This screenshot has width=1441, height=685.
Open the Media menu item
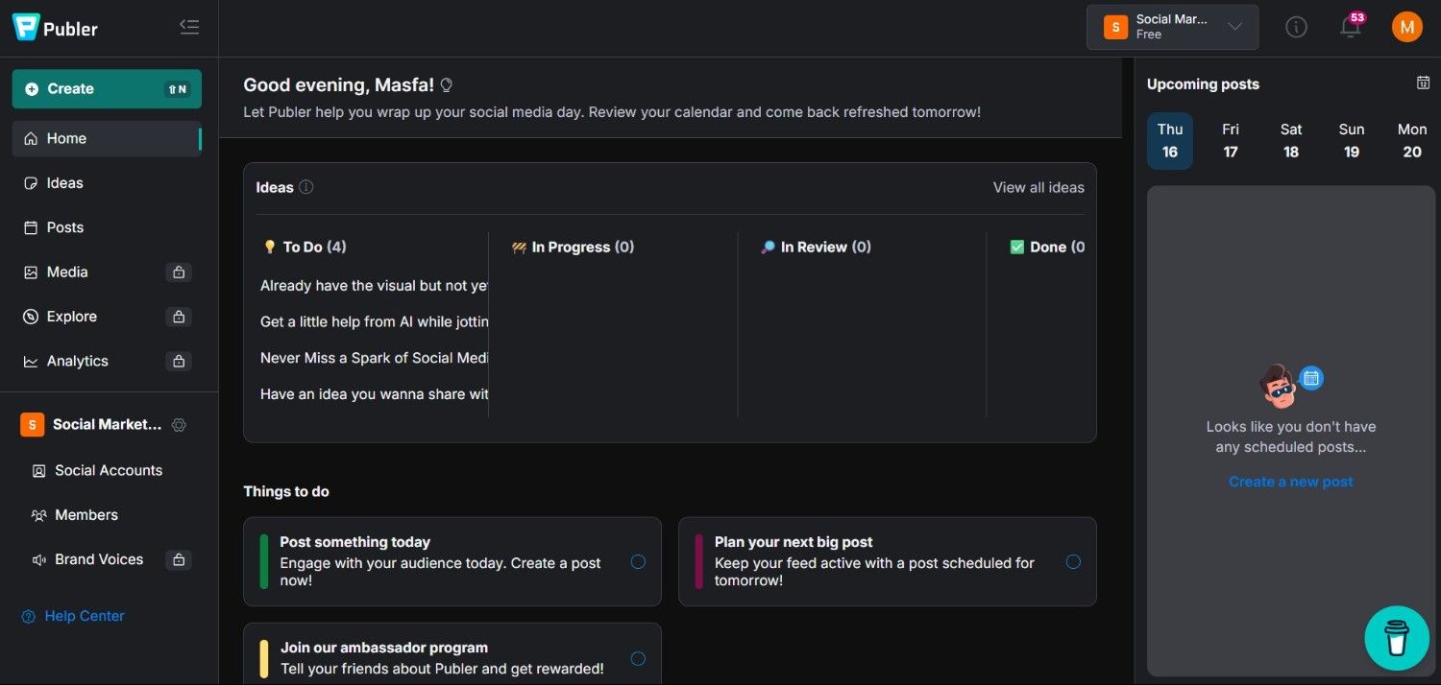[107, 272]
